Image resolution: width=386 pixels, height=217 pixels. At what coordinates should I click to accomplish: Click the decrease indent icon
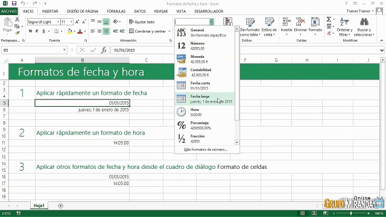tap(115, 31)
